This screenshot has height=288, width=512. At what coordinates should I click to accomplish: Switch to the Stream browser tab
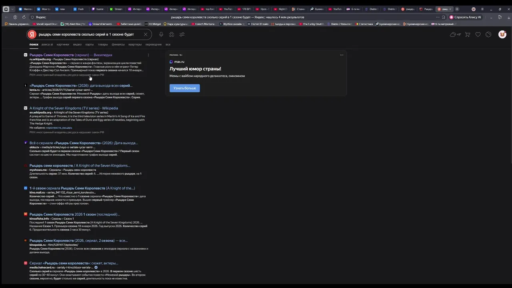[x=116, y=9]
